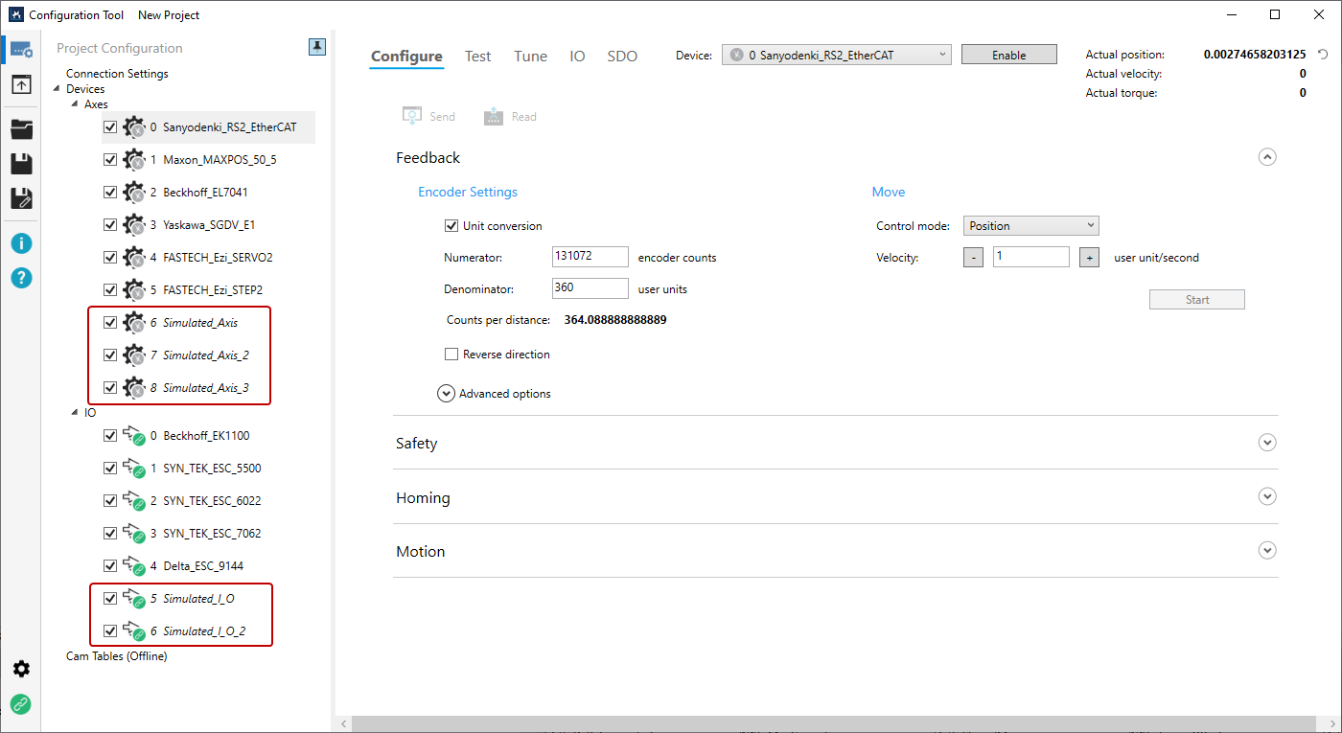The image size is (1342, 733).
Task: Uncheck the Unit conversion checkbox
Action: click(x=451, y=226)
